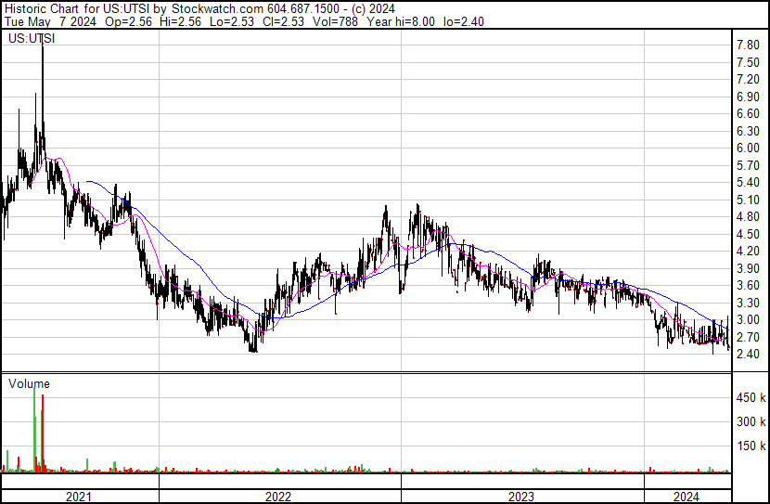Select the 2021 year label on timeline

pyautogui.click(x=79, y=497)
